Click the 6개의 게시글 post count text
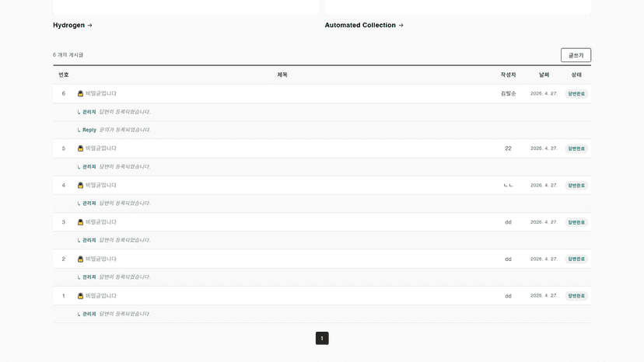Viewport: 644px width, 362px height. click(68, 54)
